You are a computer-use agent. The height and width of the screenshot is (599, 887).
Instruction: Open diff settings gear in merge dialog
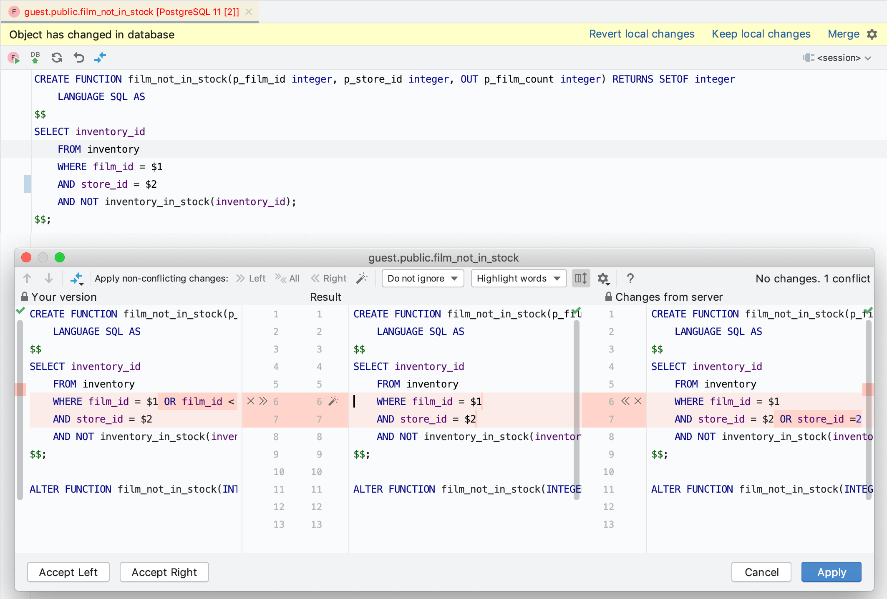(603, 278)
